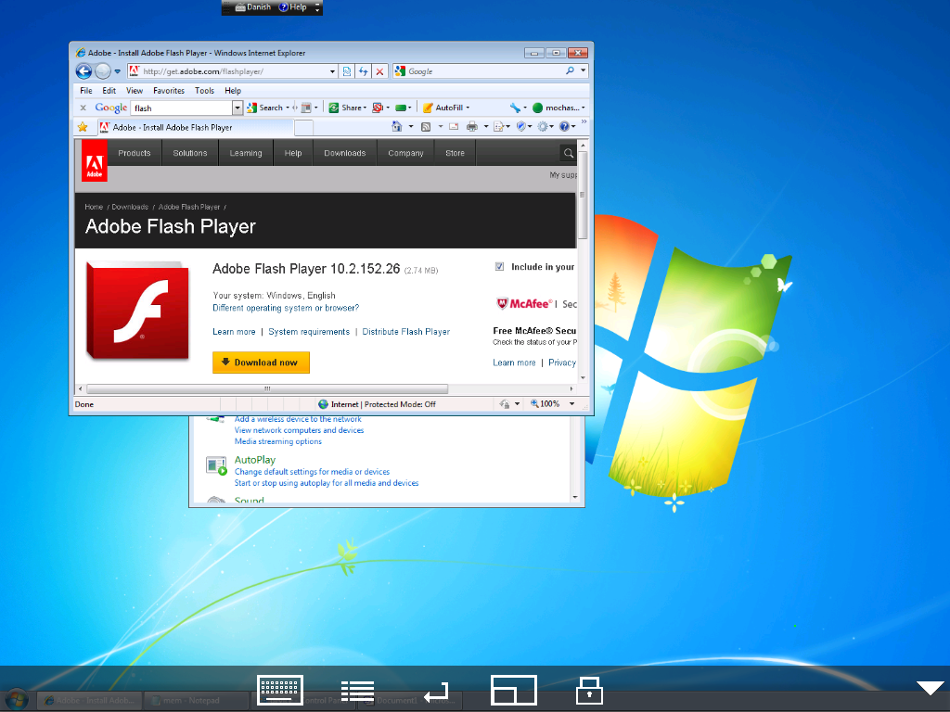The image size is (950, 712).
Task: Click the get.adobe.com address field
Action: pyautogui.click(x=235, y=71)
